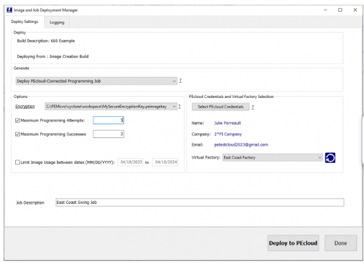The image size is (364, 263).
Task: Click the application icon in title bar
Action: coord(9,10)
